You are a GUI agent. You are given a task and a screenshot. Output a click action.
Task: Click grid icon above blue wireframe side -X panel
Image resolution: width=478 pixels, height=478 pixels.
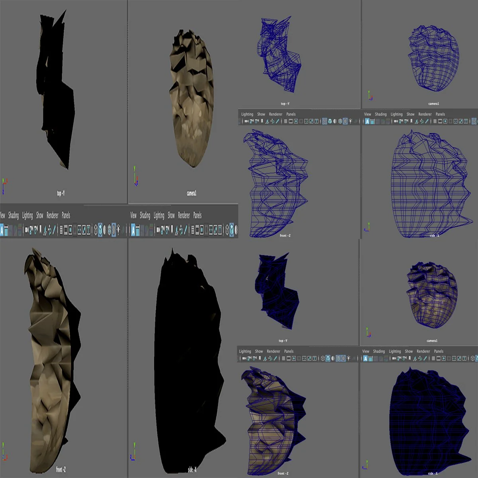[x=434, y=121]
